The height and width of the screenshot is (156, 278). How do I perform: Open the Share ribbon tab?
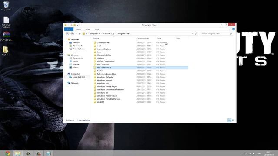pos(88,29)
